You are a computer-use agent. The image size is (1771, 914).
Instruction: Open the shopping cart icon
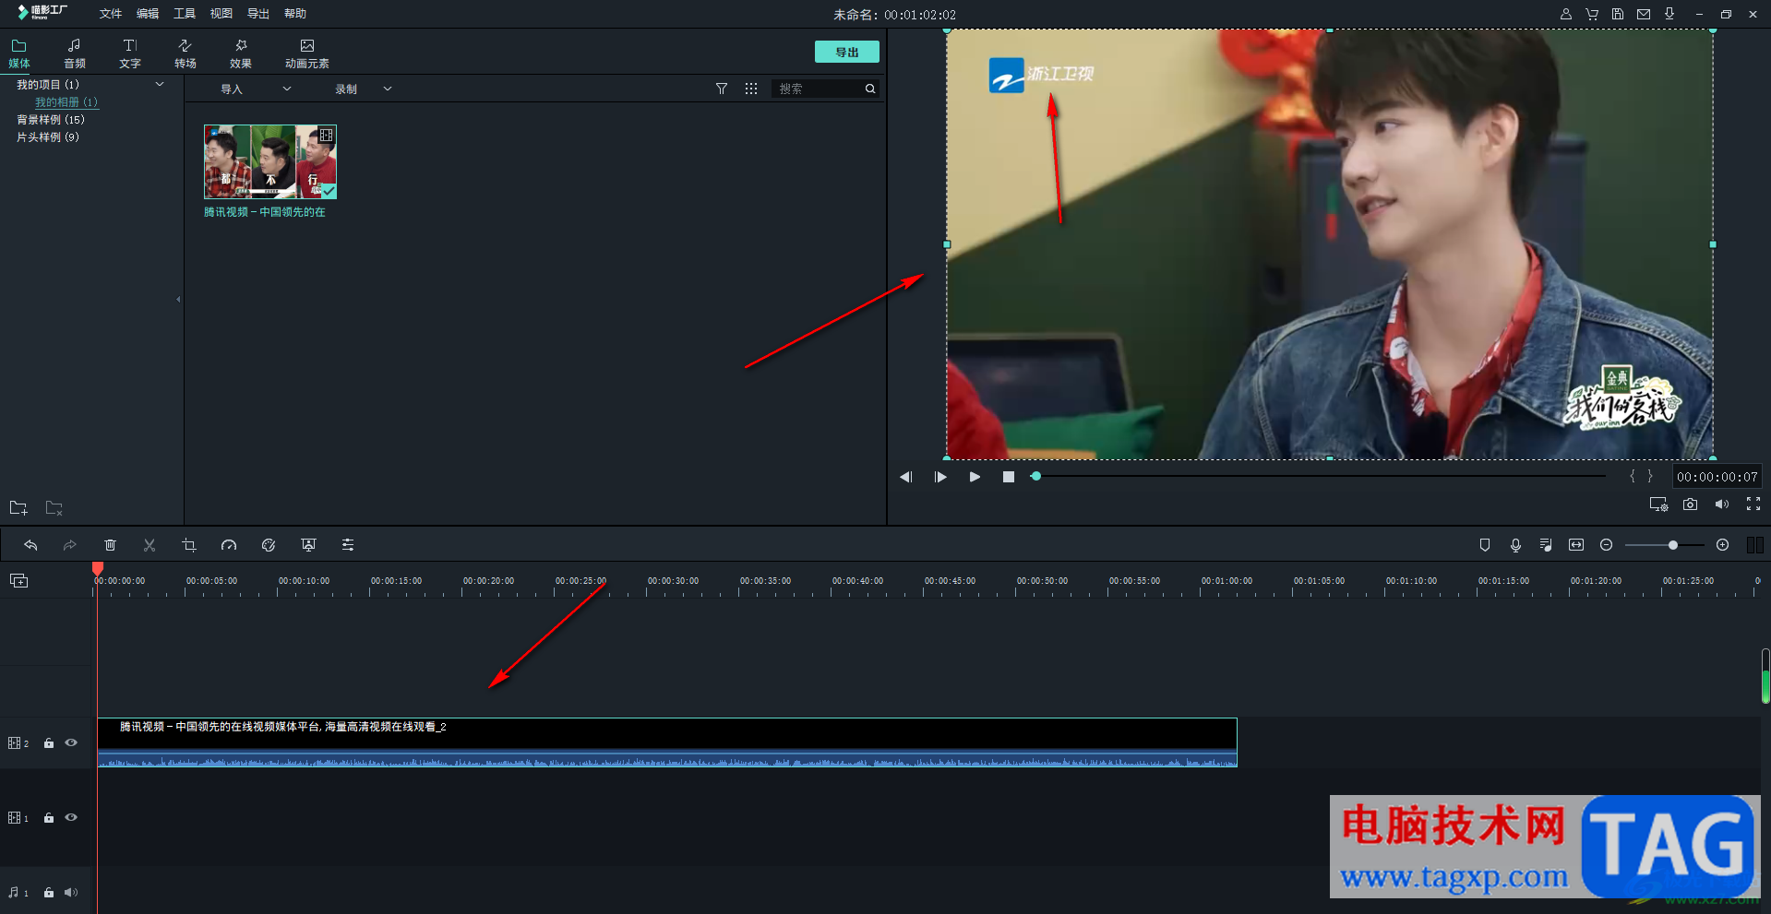(x=1592, y=14)
